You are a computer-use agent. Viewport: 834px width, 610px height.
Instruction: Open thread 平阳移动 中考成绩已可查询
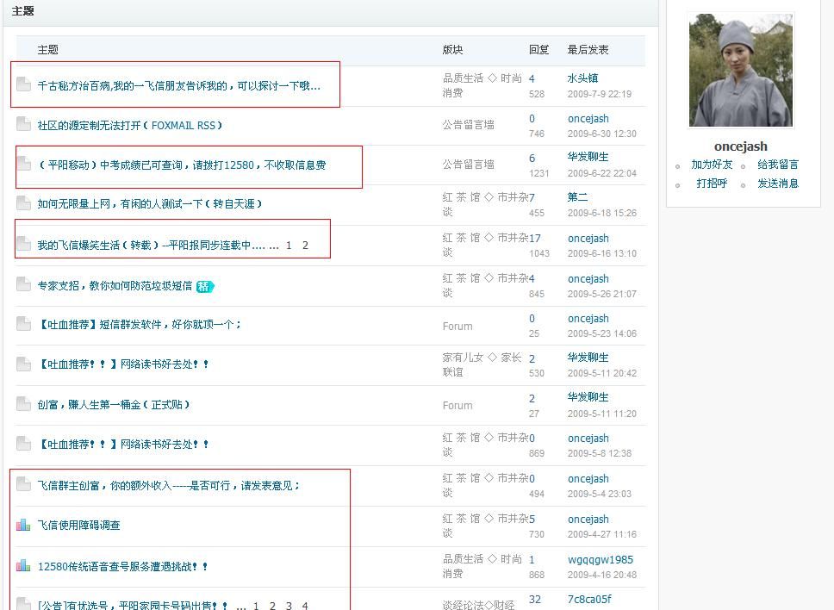tap(182, 165)
